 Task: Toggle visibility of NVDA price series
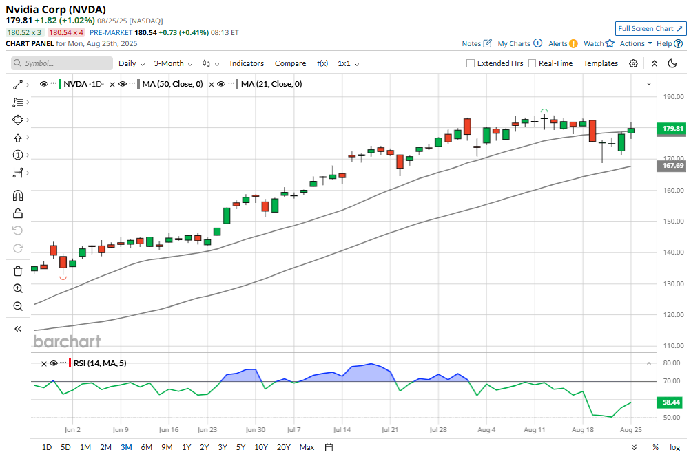pos(43,84)
